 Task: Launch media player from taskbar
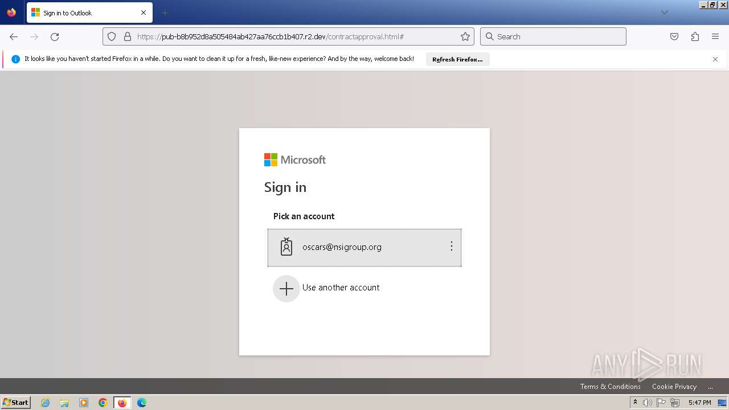[x=84, y=403]
